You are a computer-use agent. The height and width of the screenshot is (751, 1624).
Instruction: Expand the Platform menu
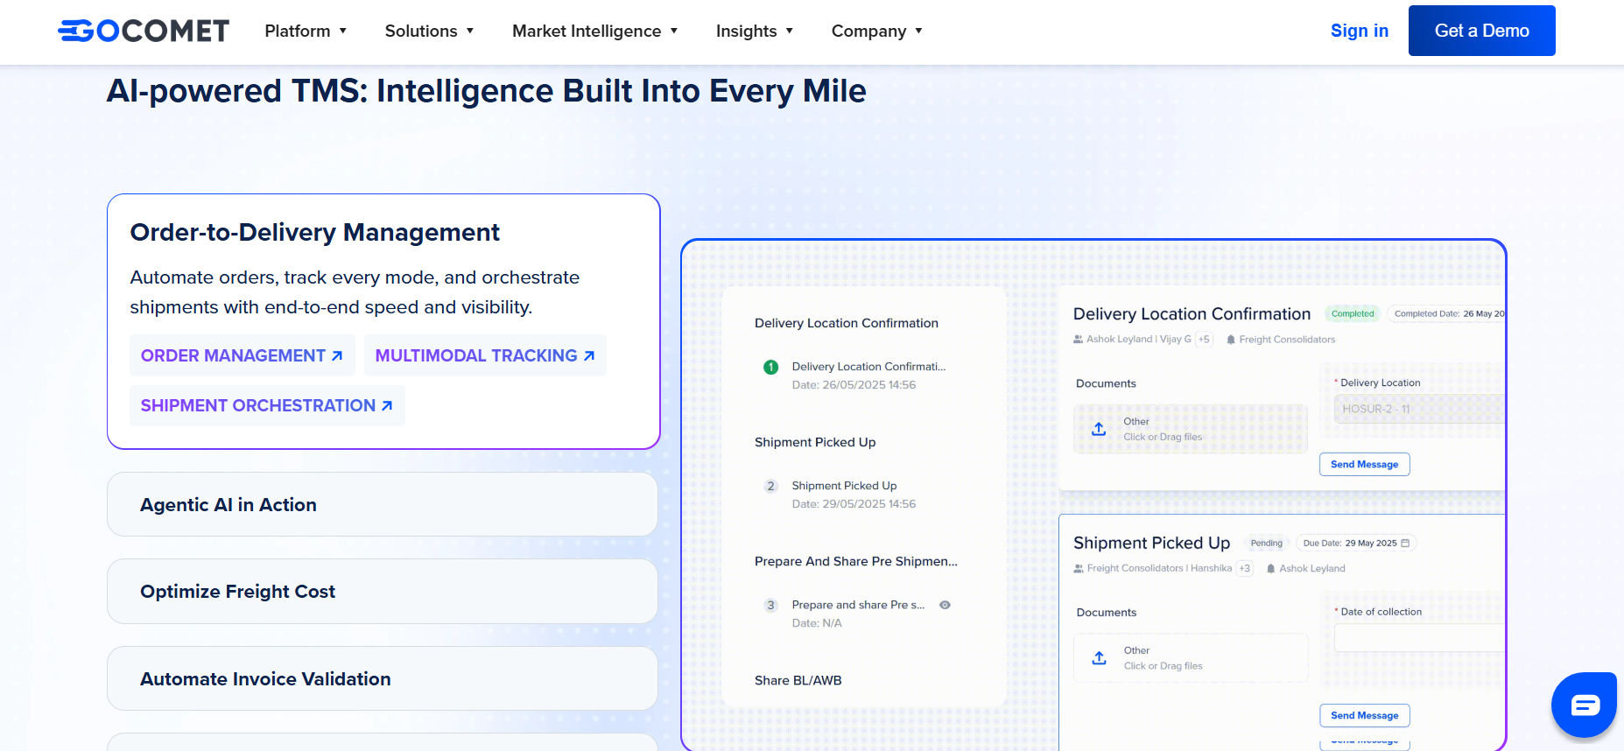pos(306,32)
